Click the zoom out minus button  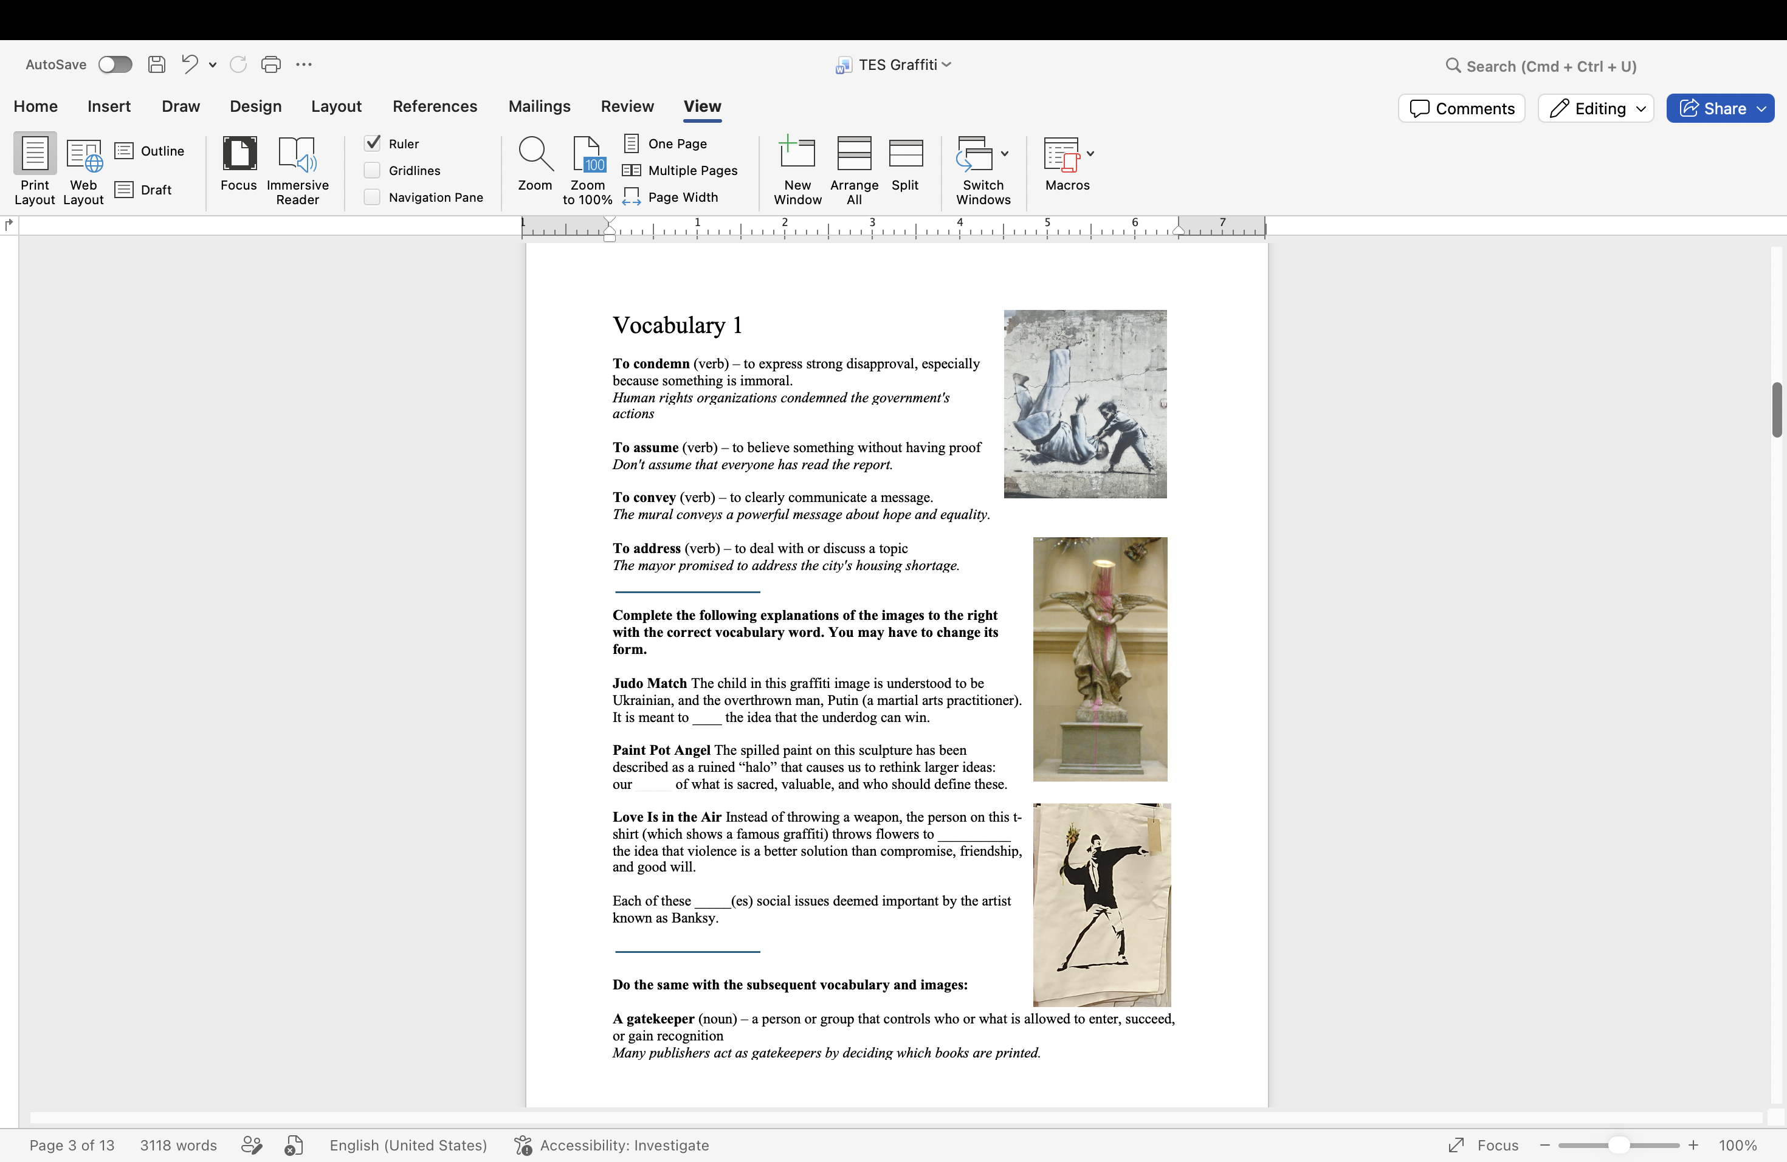1544,1145
